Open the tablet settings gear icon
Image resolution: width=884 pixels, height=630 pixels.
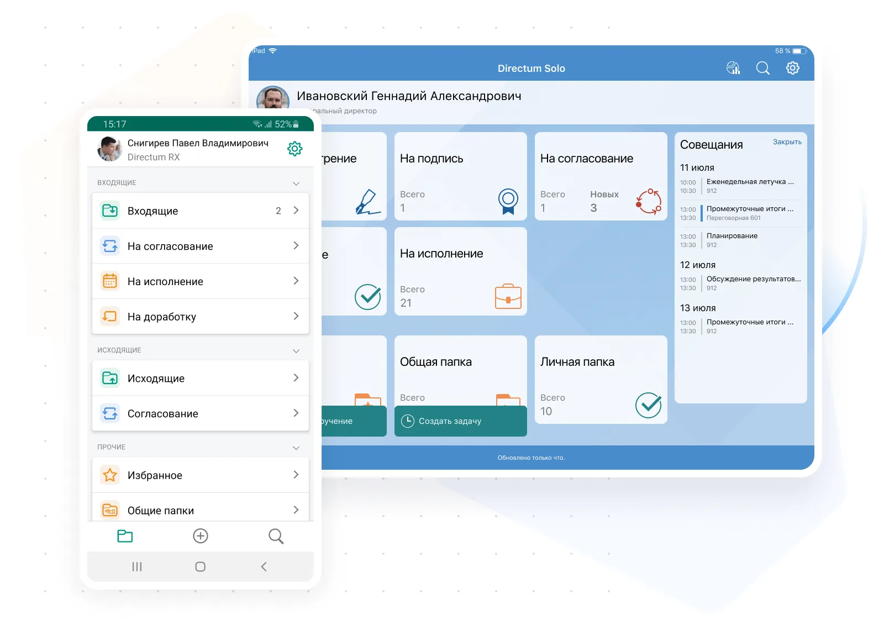click(x=792, y=68)
